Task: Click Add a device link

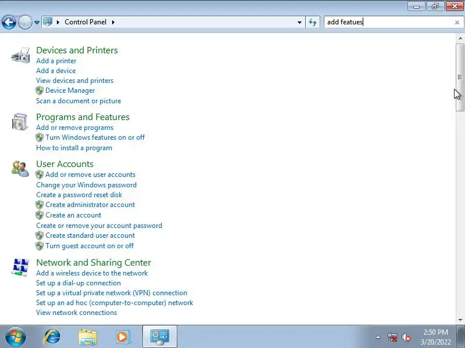Action: click(56, 71)
